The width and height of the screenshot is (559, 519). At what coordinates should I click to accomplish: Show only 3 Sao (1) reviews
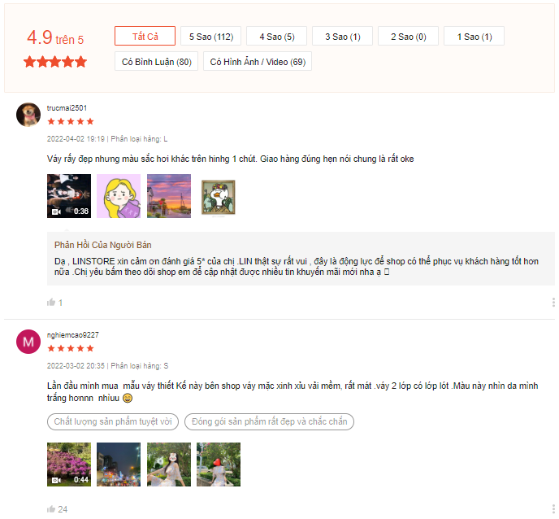[342, 37]
